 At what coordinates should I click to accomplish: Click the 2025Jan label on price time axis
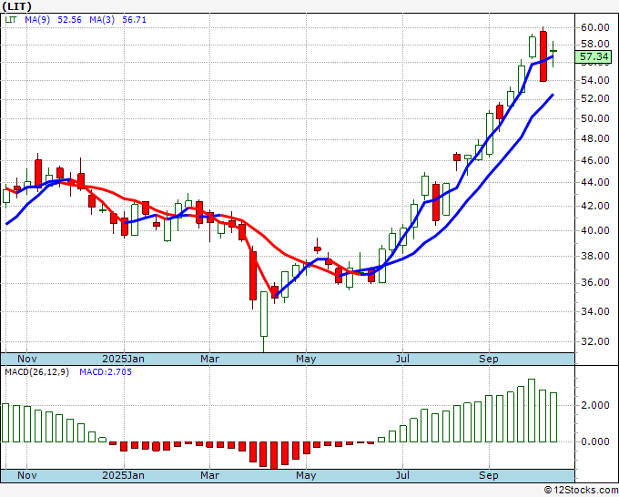(x=123, y=359)
